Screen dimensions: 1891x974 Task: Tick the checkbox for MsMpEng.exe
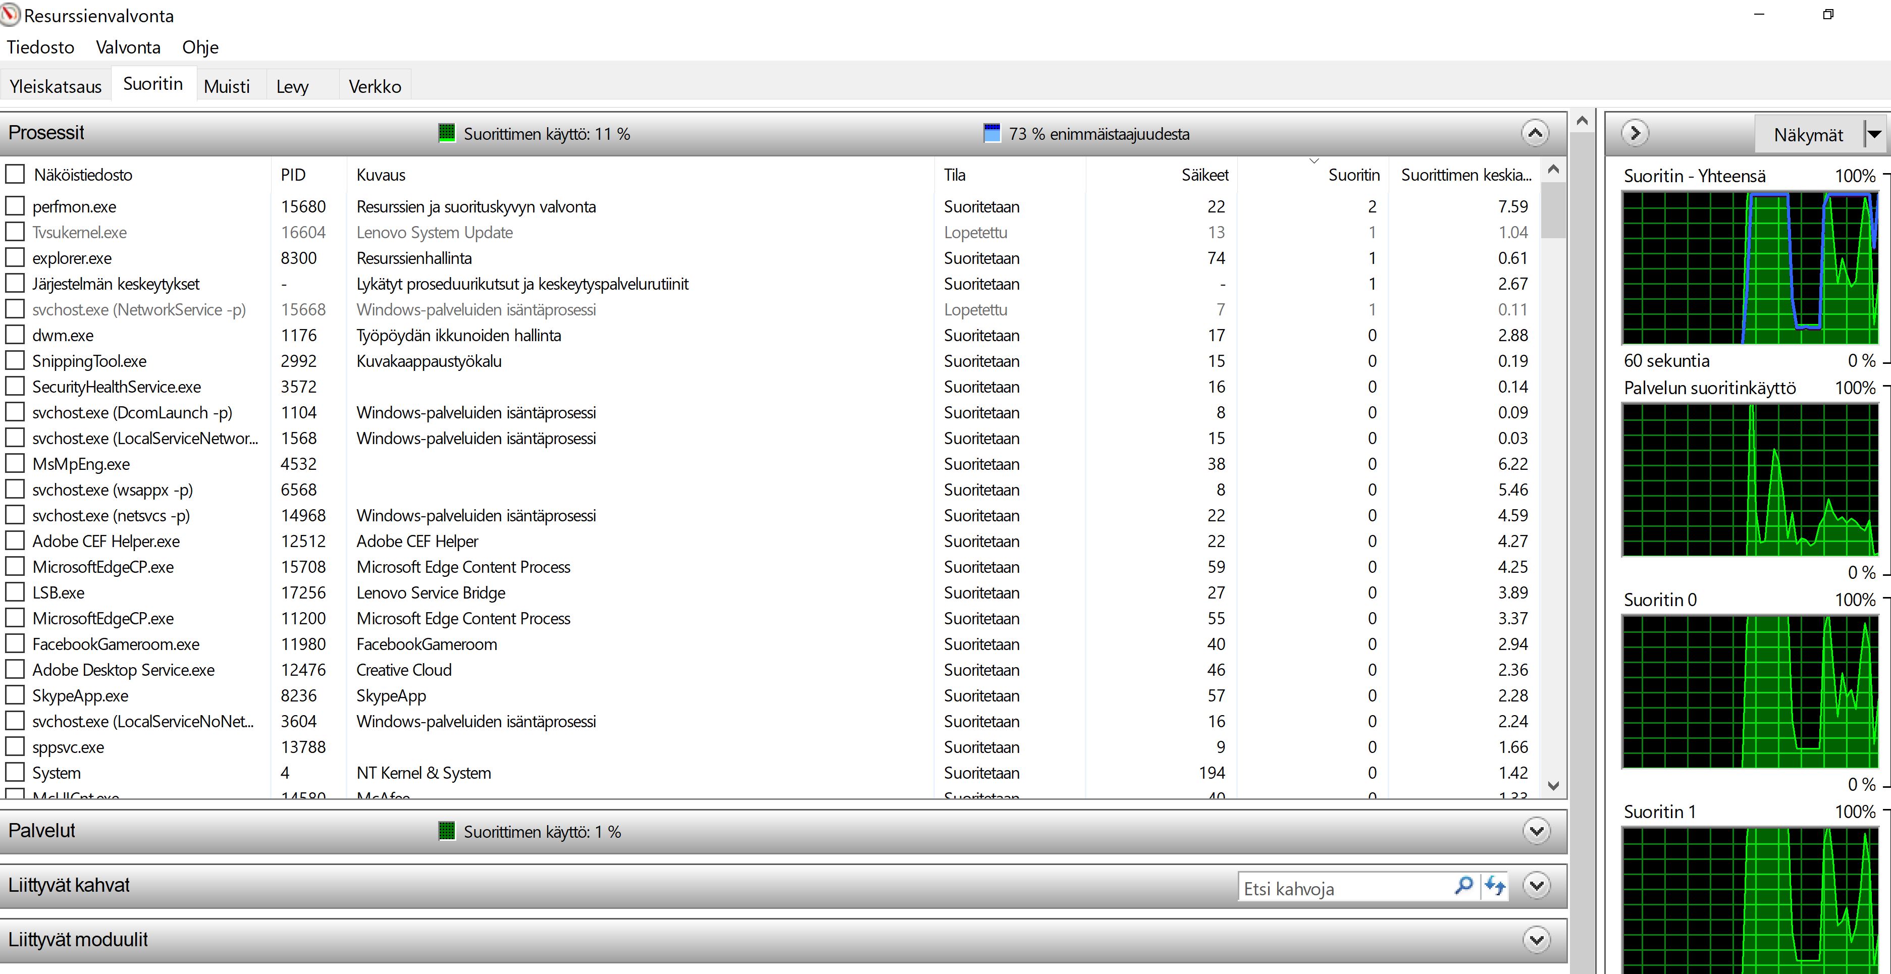[x=15, y=464]
